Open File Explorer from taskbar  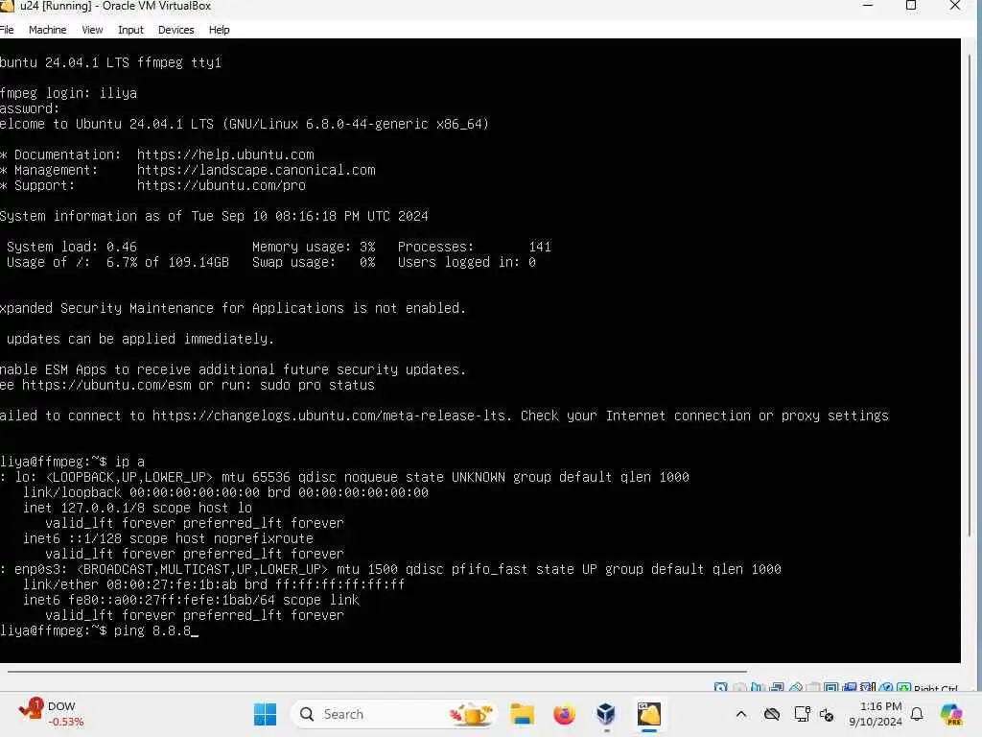pos(522,714)
